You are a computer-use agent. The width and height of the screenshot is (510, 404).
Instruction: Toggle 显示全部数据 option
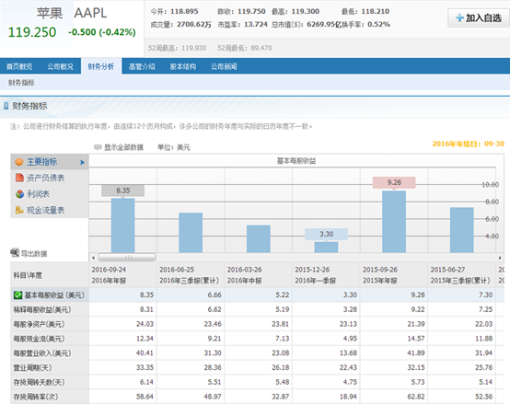coord(119,147)
